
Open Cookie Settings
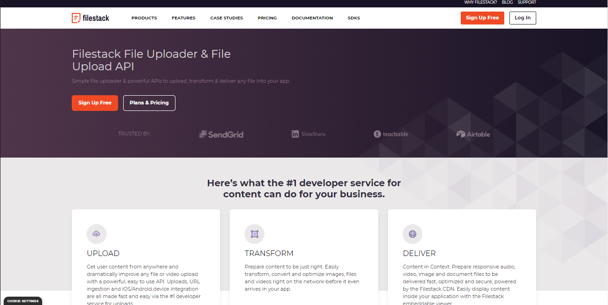coord(22,301)
